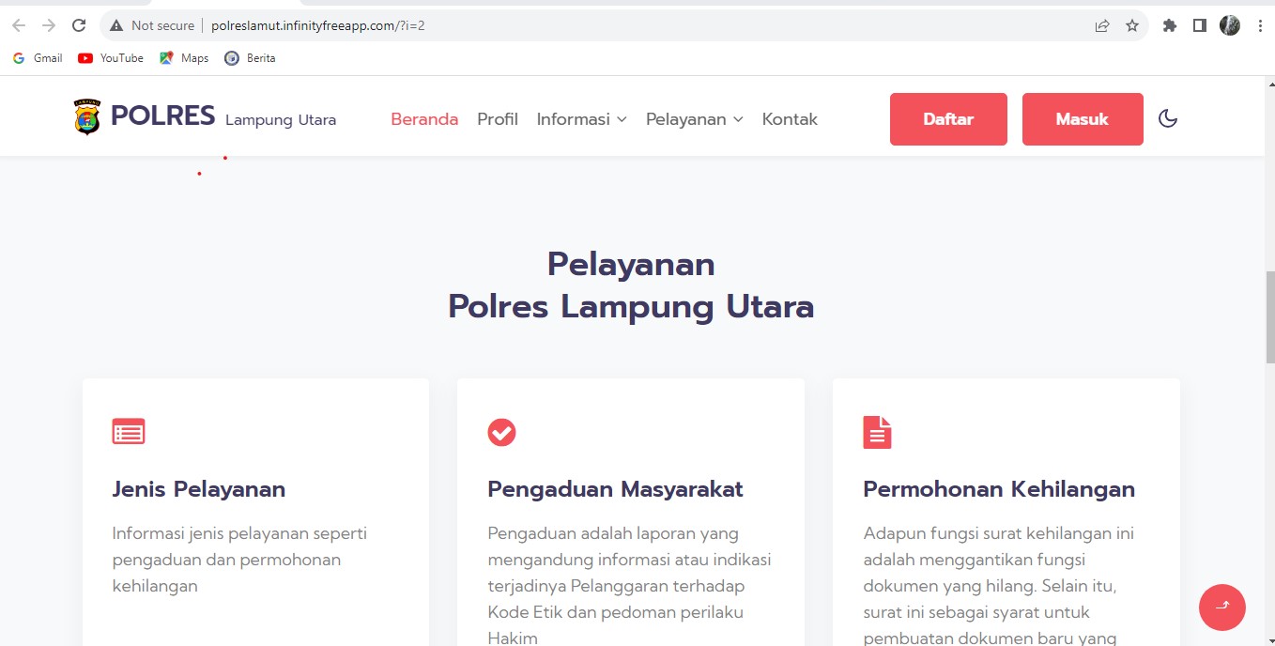
Task: Click the Pengaduan Masyarakat checkmark icon
Action: click(501, 432)
